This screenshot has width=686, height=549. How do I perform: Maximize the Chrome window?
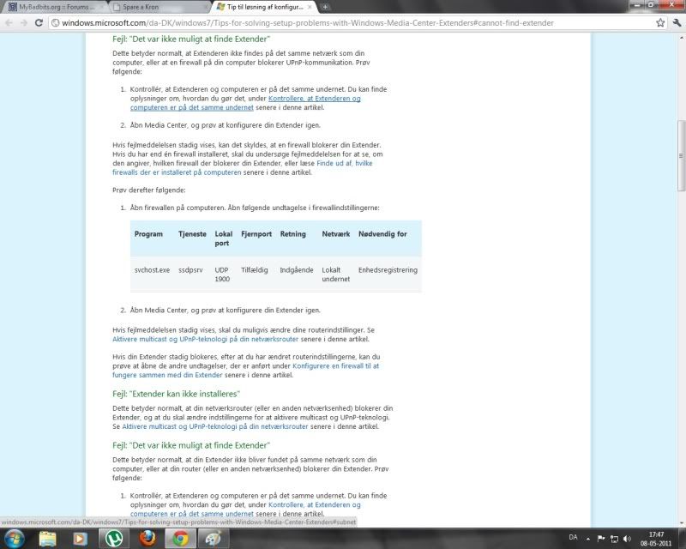(651, 5)
